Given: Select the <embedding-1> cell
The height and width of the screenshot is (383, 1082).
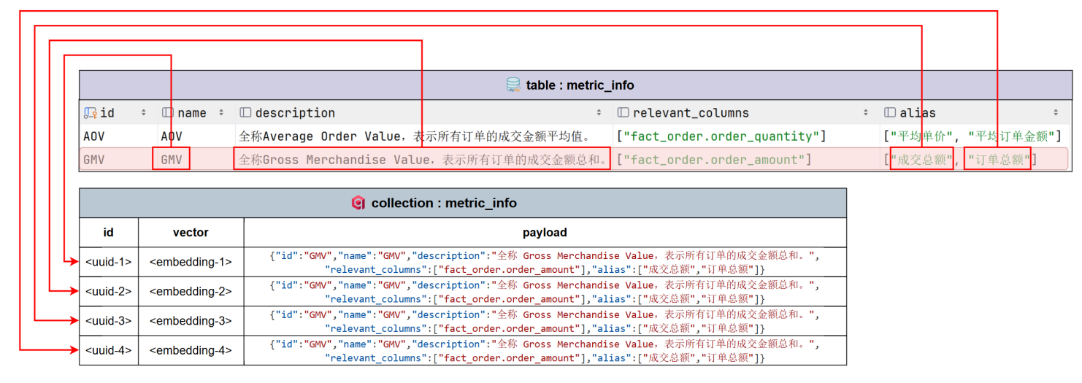Looking at the screenshot, I should [x=191, y=262].
